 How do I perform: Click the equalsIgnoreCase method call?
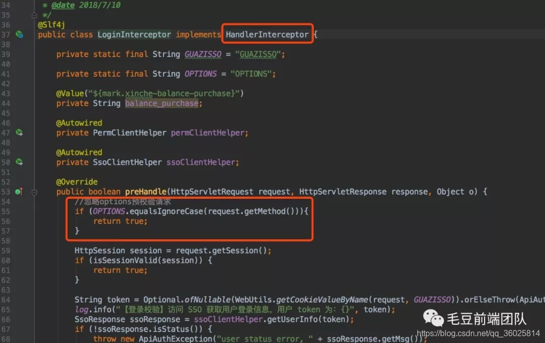(167, 211)
